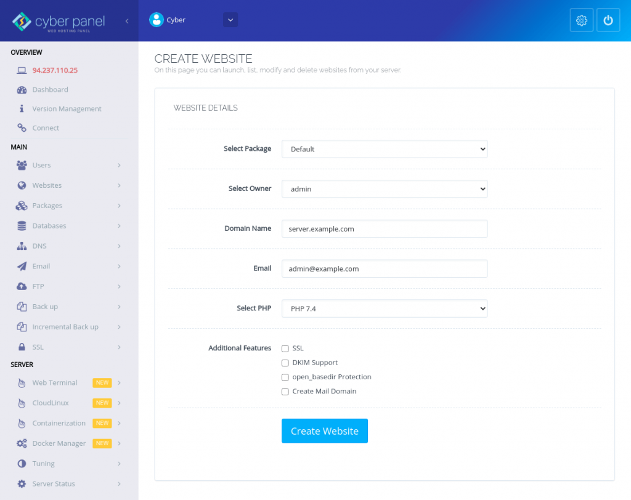Image resolution: width=631 pixels, height=500 pixels.
Task: Enable open_basedir Protection
Action: 285,377
